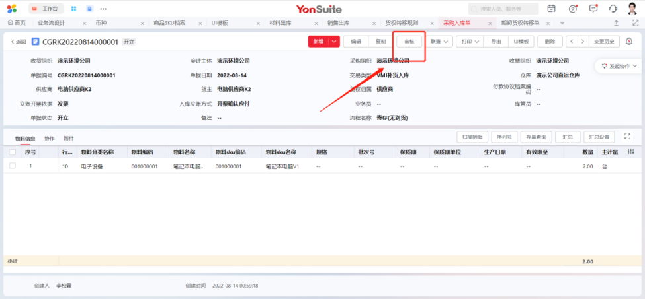Click the customer service headset icon
Screen dimensions: 645x299
click(x=613, y=9)
